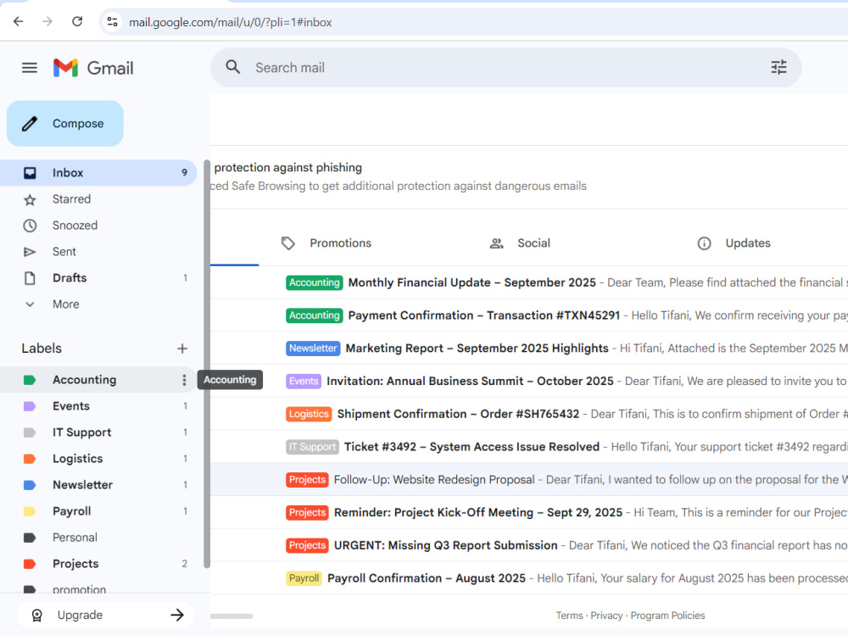This screenshot has width=848, height=636.
Task: Click the arrow next to Upgrade
Action: pyautogui.click(x=177, y=615)
